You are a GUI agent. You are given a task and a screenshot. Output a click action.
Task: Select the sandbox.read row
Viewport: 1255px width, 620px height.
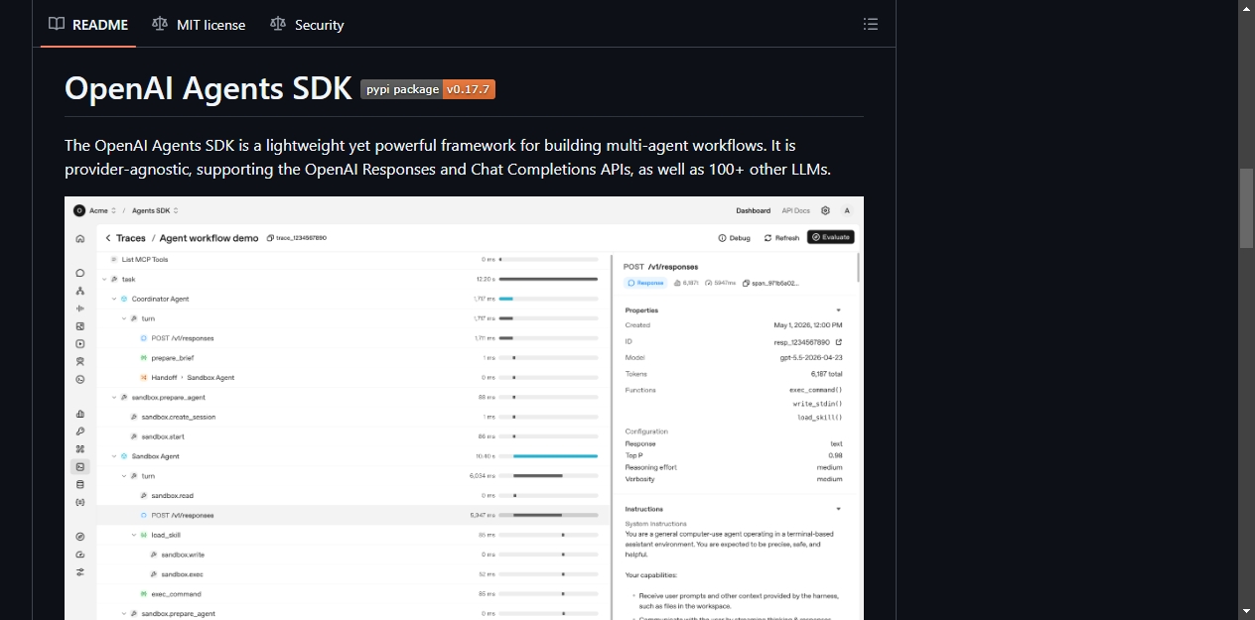pyautogui.click(x=352, y=495)
